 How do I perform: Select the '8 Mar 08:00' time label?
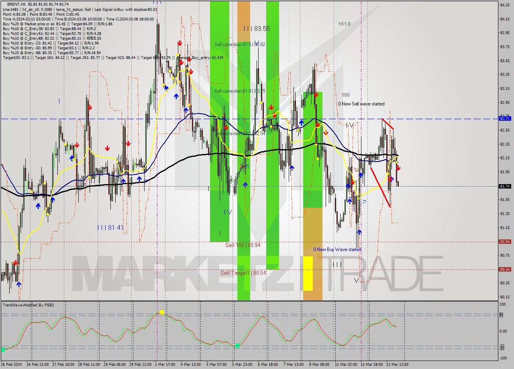(319, 365)
